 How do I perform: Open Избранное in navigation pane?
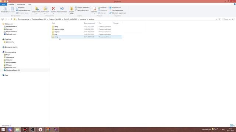coord(9,24)
